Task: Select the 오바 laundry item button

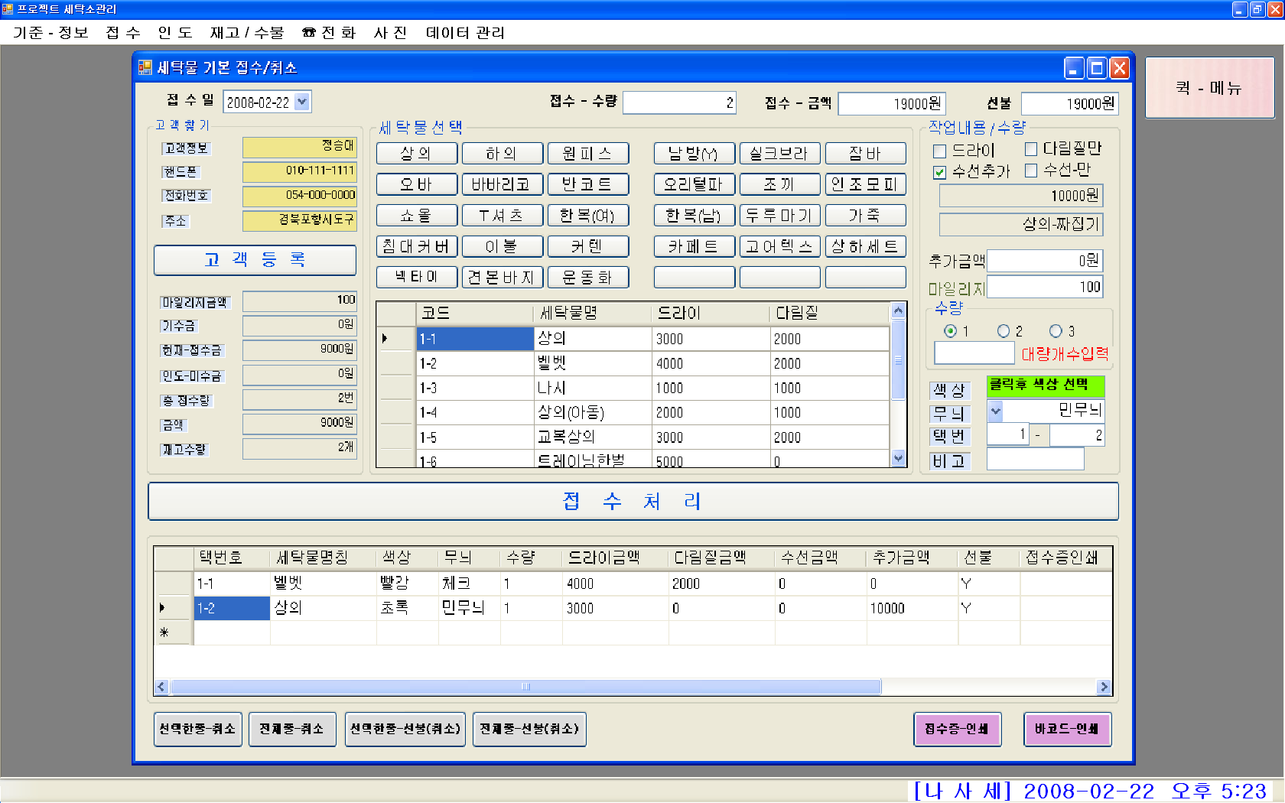Action: tap(417, 184)
